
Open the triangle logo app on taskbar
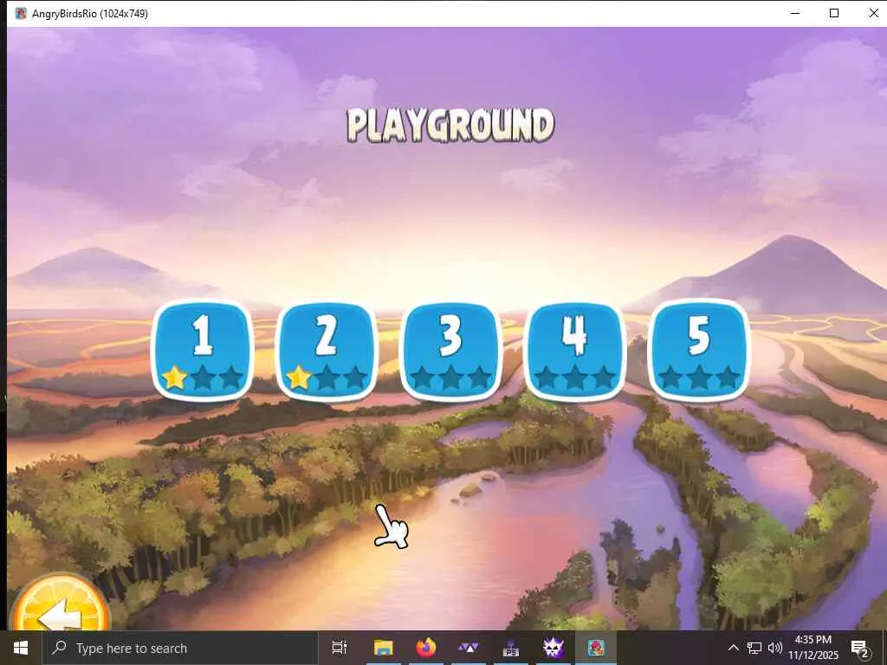point(469,648)
